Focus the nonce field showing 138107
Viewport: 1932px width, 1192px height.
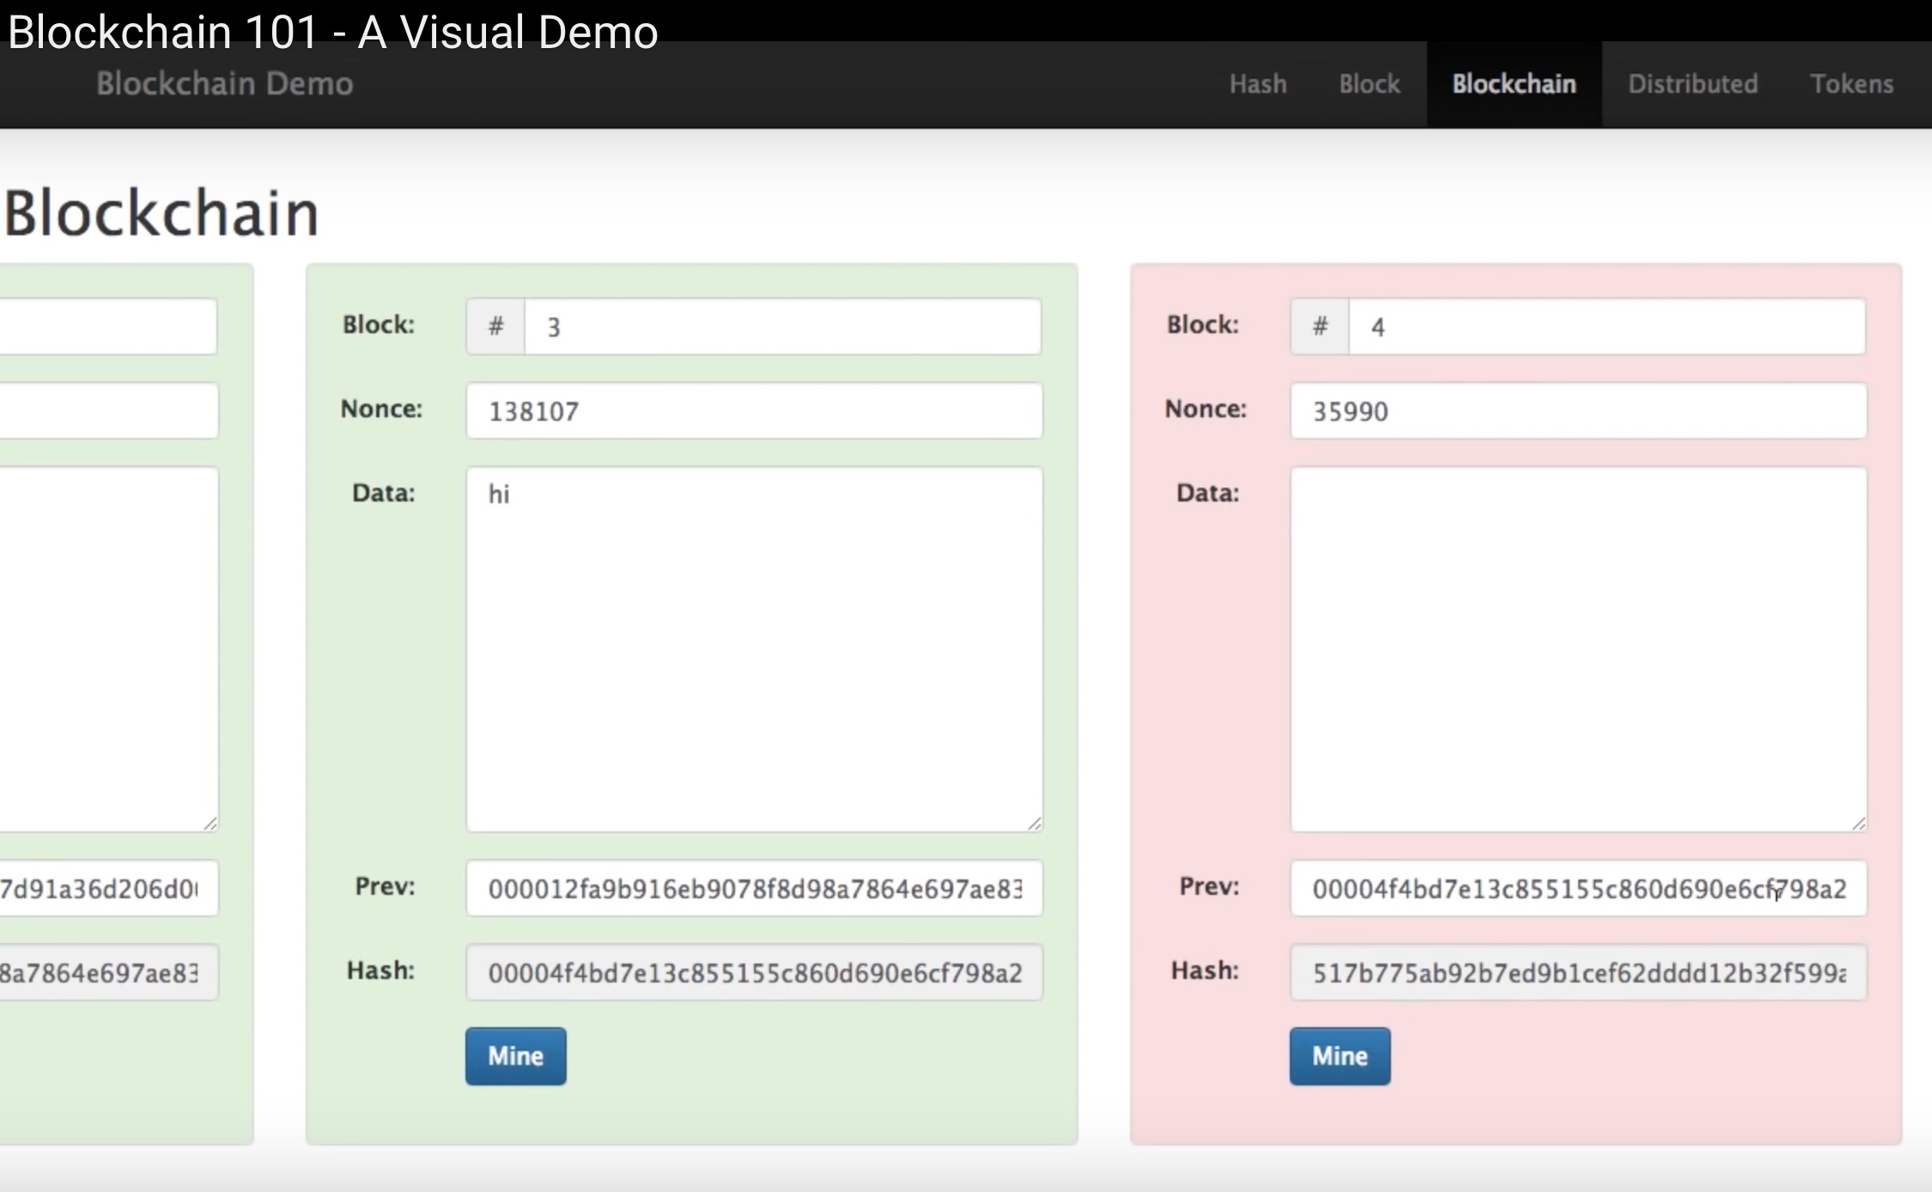tap(754, 411)
